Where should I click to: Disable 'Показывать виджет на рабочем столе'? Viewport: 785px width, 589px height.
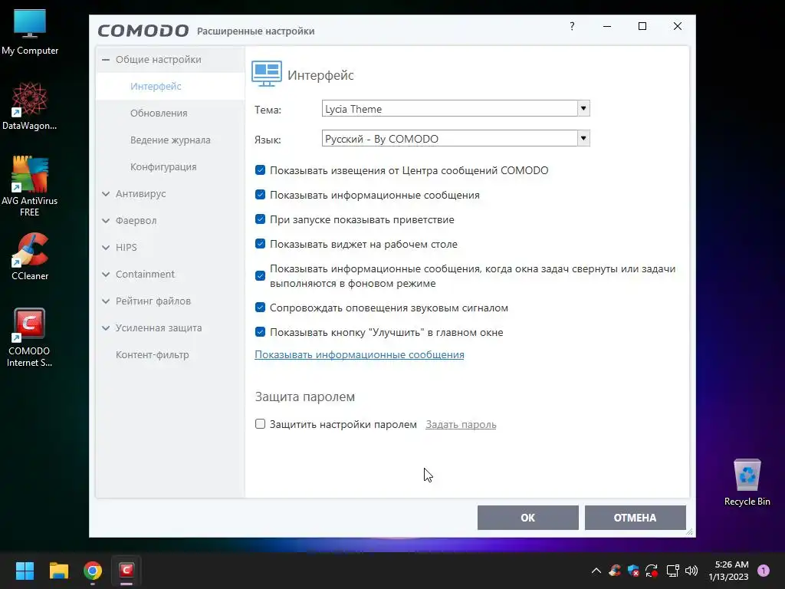pos(260,243)
